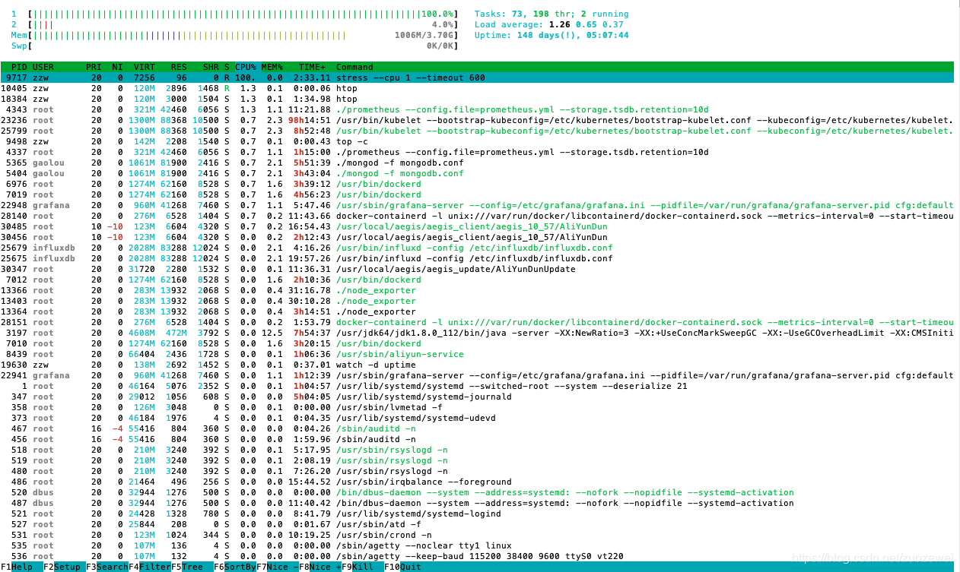The height and width of the screenshot is (572, 960).
Task: Sort processes by RES column header
Action: point(179,67)
